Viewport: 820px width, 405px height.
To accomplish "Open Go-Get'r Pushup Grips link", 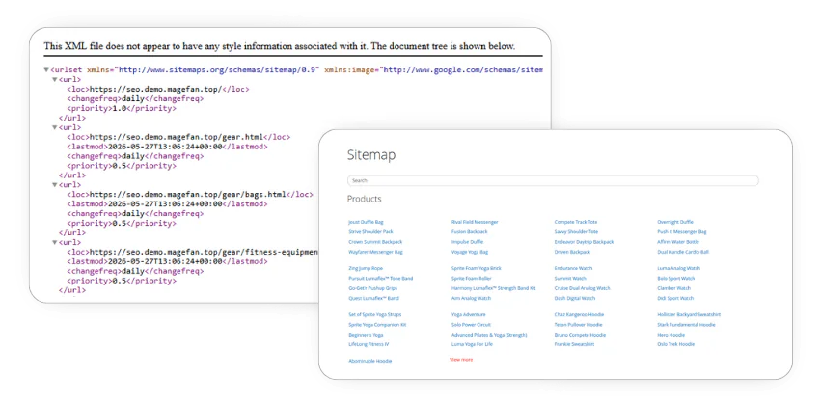I will pyautogui.click(x=373, y=288).
